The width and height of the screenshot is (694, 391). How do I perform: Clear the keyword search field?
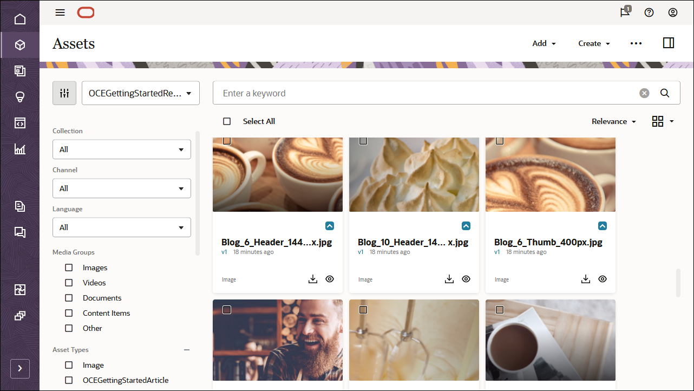click(x=644, y=93)
